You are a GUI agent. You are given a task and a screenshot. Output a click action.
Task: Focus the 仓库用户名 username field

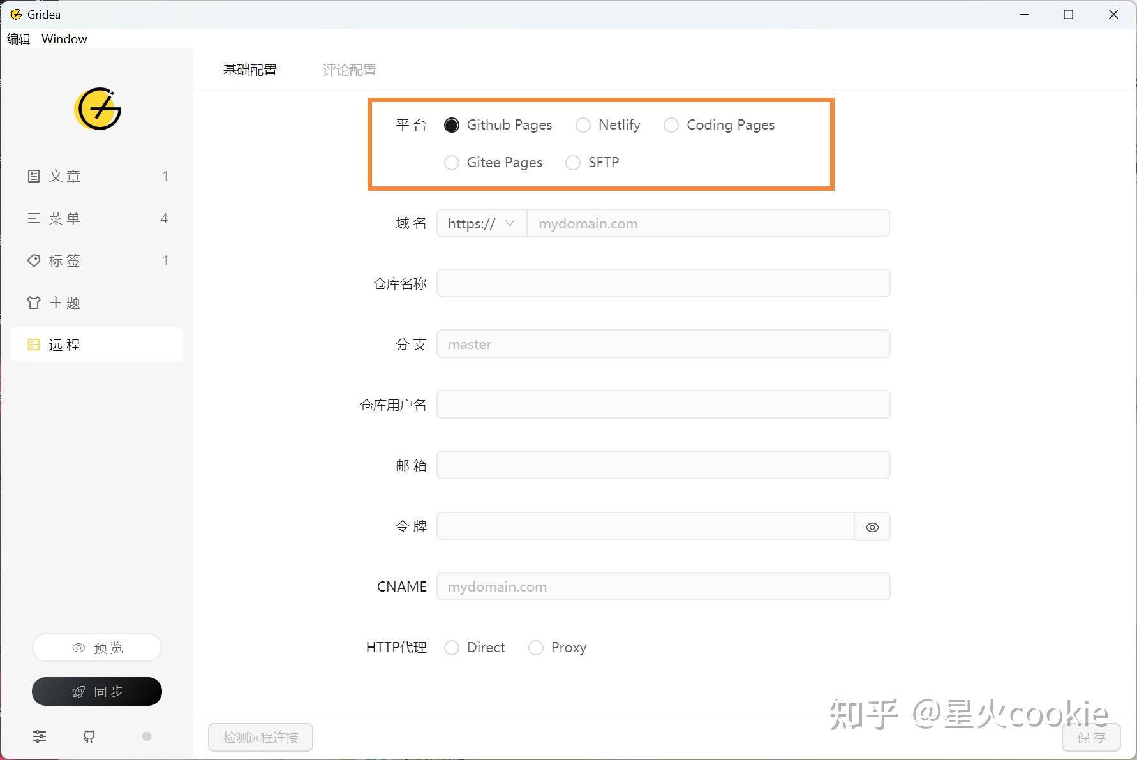click(664, 405)
